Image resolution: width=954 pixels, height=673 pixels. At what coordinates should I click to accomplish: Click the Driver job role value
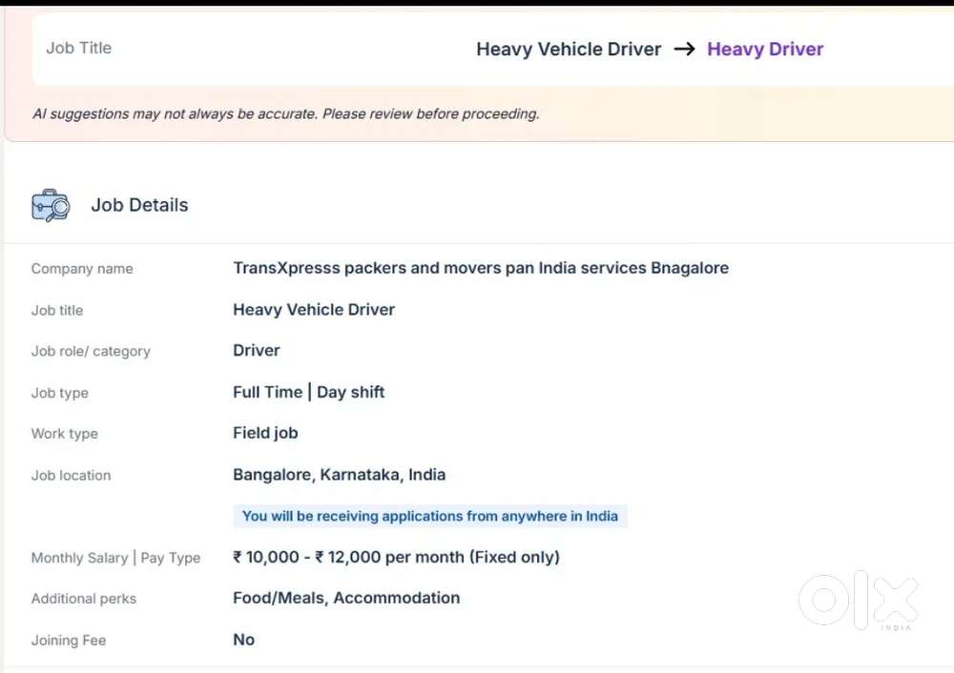coord(257,351)
